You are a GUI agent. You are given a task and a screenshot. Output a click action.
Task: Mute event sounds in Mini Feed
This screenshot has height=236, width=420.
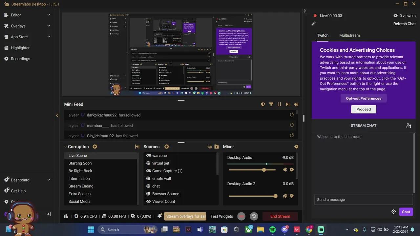coord(296,104)
